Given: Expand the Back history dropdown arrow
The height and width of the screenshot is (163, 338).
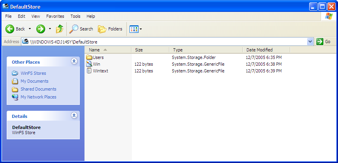Looking at the screenshot, I should [30, 29].
